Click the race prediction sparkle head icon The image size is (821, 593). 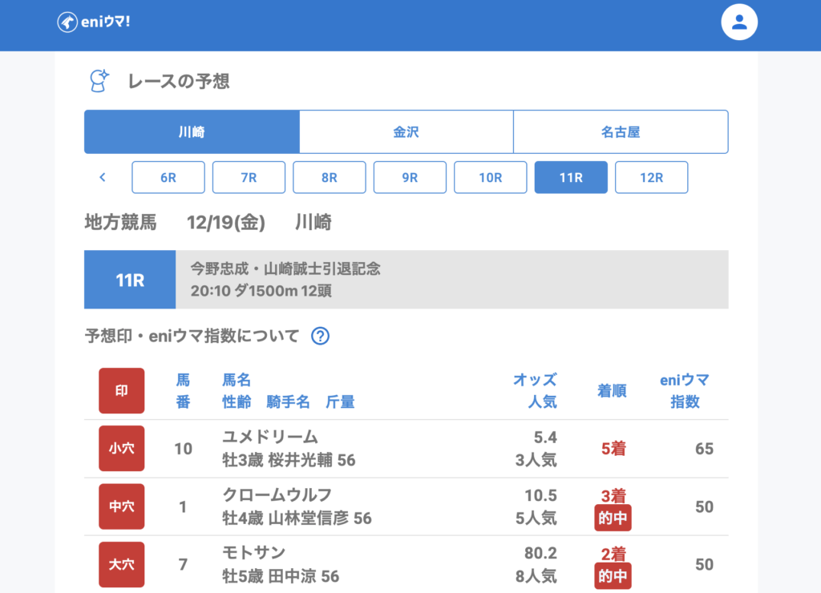[99, 81]
